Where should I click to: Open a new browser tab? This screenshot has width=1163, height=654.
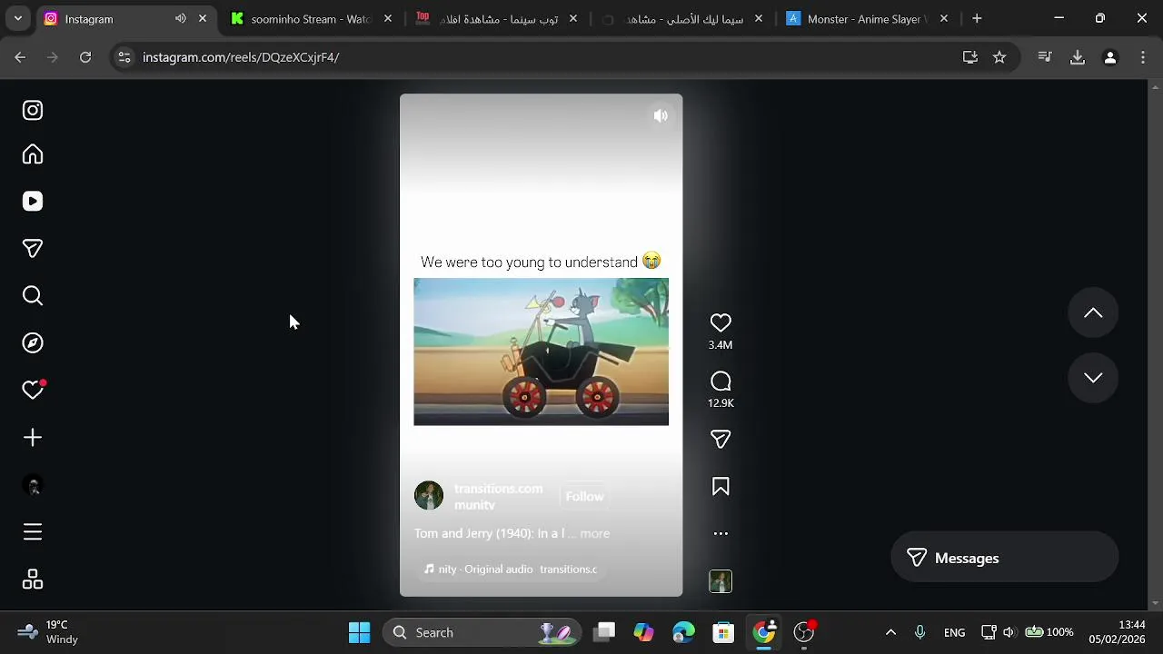(977, 18)
